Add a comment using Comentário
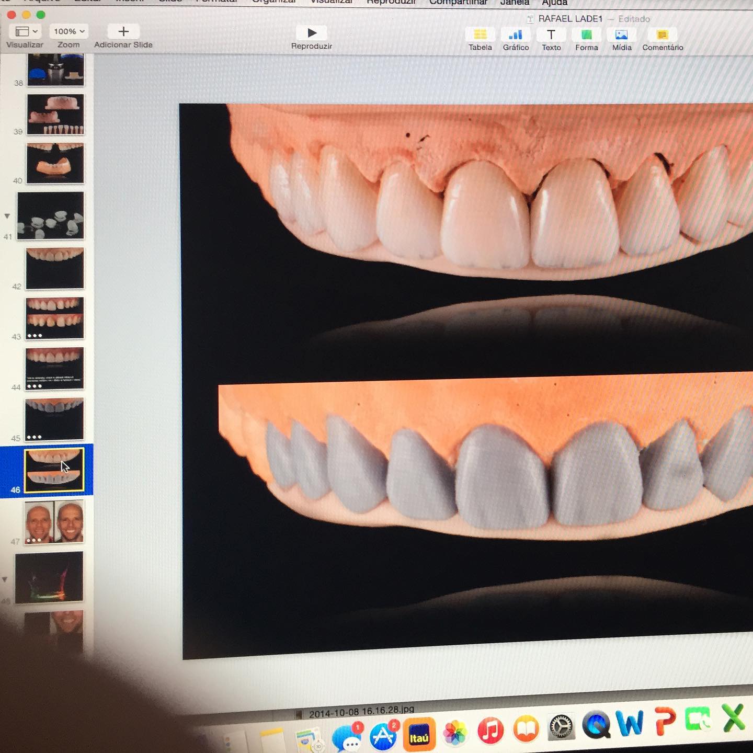The width and height of the screenshot is (753, 753). (x=663, y=35)
